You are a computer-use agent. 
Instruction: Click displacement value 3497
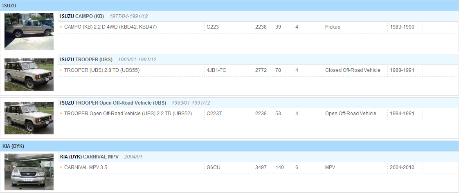coord(261,167)
